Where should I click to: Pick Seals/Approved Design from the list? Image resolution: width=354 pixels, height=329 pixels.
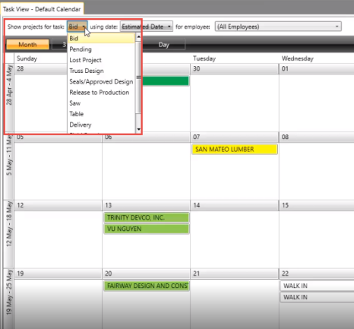pyautogui.click(x=101, y=81)
